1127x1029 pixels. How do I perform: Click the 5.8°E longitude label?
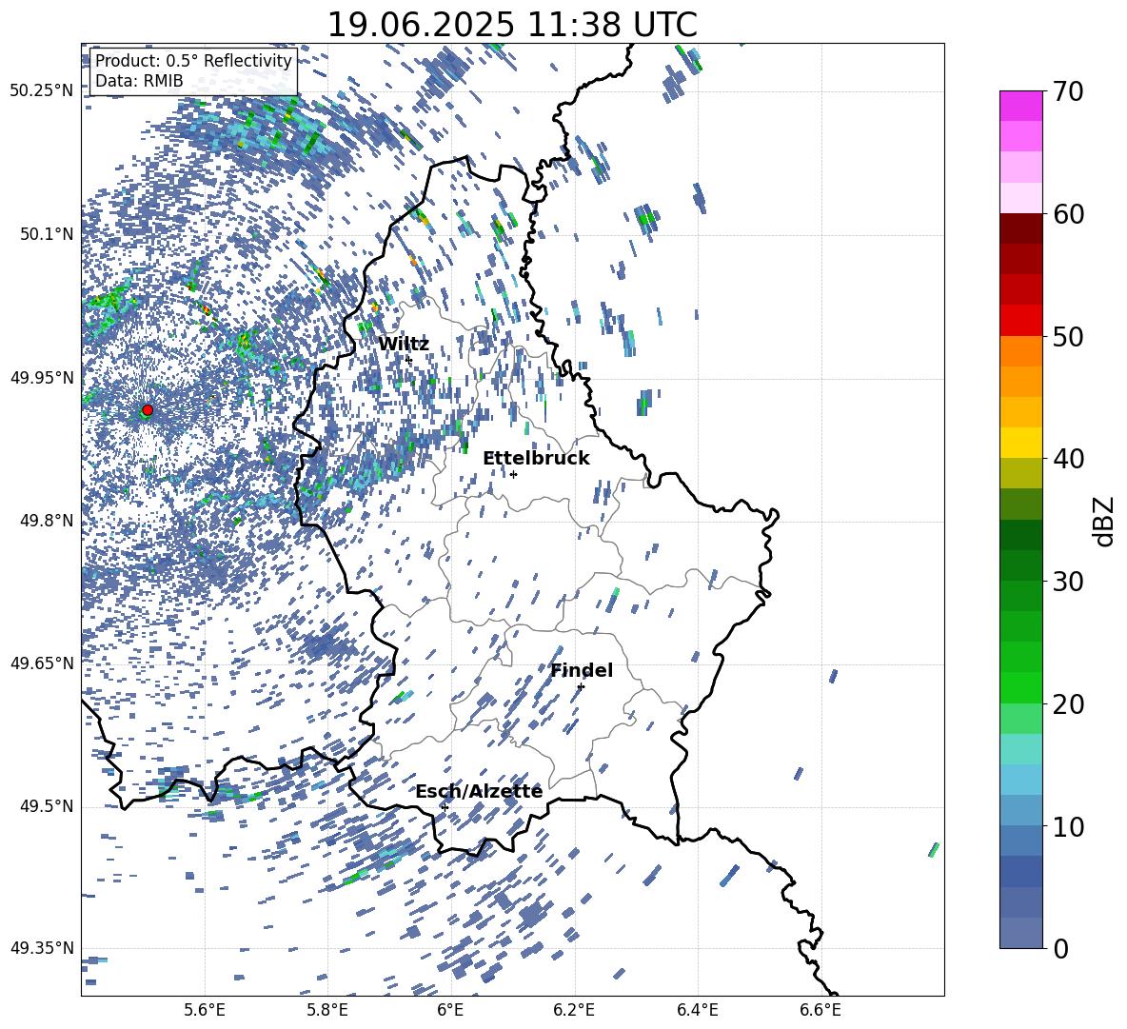pyautogui.click(x=327, y=1011)
